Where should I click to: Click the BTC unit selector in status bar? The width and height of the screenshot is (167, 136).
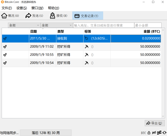(143, 133)
